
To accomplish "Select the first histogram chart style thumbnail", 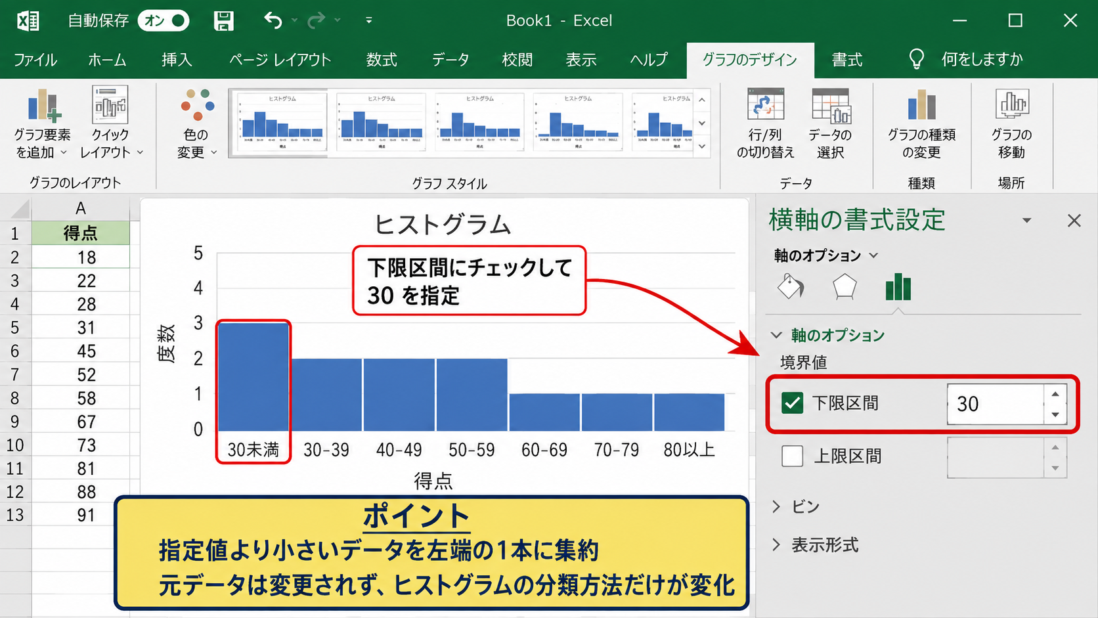I will 282,122.
